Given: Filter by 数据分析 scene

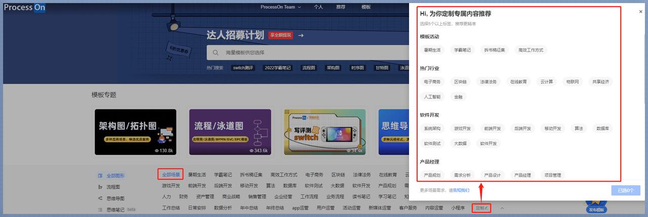Looking at the screenshot, I should pyautogui.click(x=223, y=208).
